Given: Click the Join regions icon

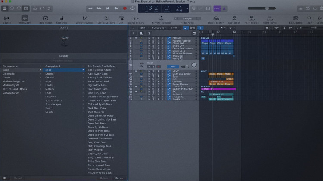Looking at the screenshot, I should click(121, 19).
